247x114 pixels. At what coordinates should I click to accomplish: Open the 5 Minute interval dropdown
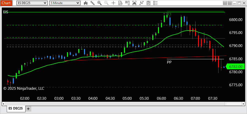65,3
